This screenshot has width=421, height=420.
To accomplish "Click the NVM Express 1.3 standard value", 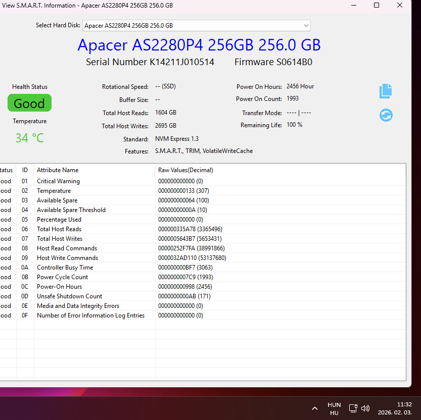I will pos(177,139).
